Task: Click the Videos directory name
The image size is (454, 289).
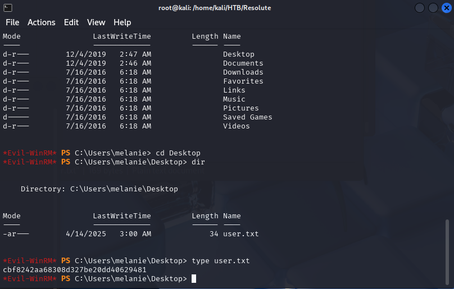Action: click(x=236, y=126)
